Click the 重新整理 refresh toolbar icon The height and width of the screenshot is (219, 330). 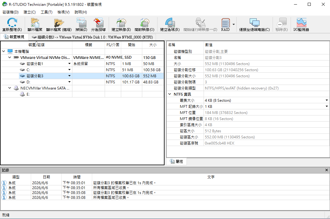[12, 22]
